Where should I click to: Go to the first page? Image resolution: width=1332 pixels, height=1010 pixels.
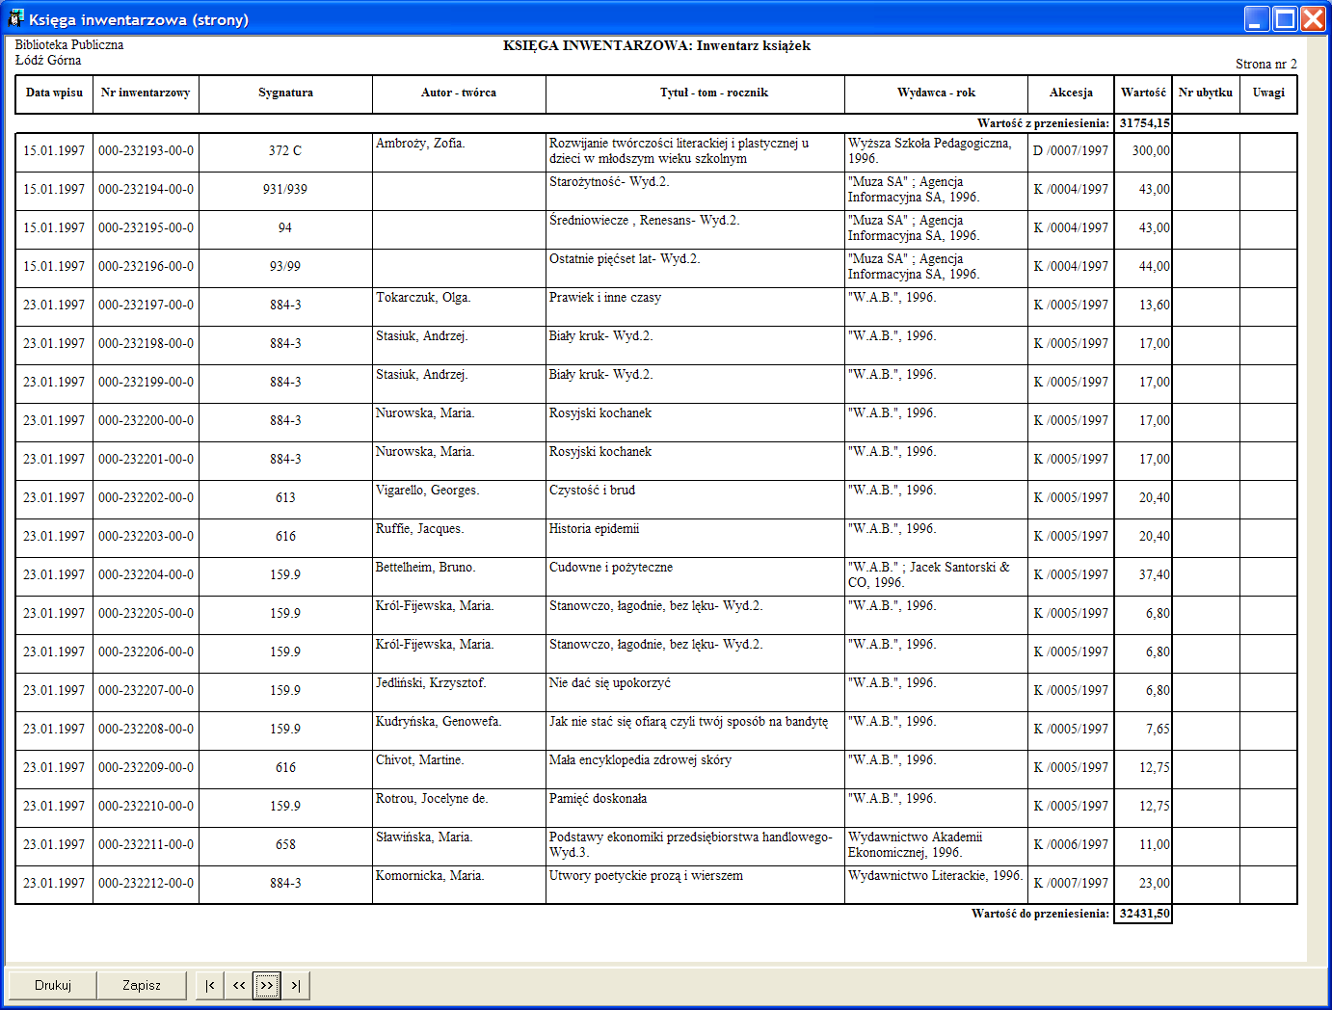[x=210, y=985]
